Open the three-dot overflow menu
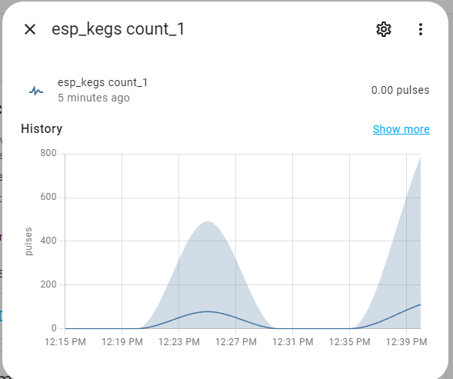Screen dimensions: 453x379 (x=421, y=29)
